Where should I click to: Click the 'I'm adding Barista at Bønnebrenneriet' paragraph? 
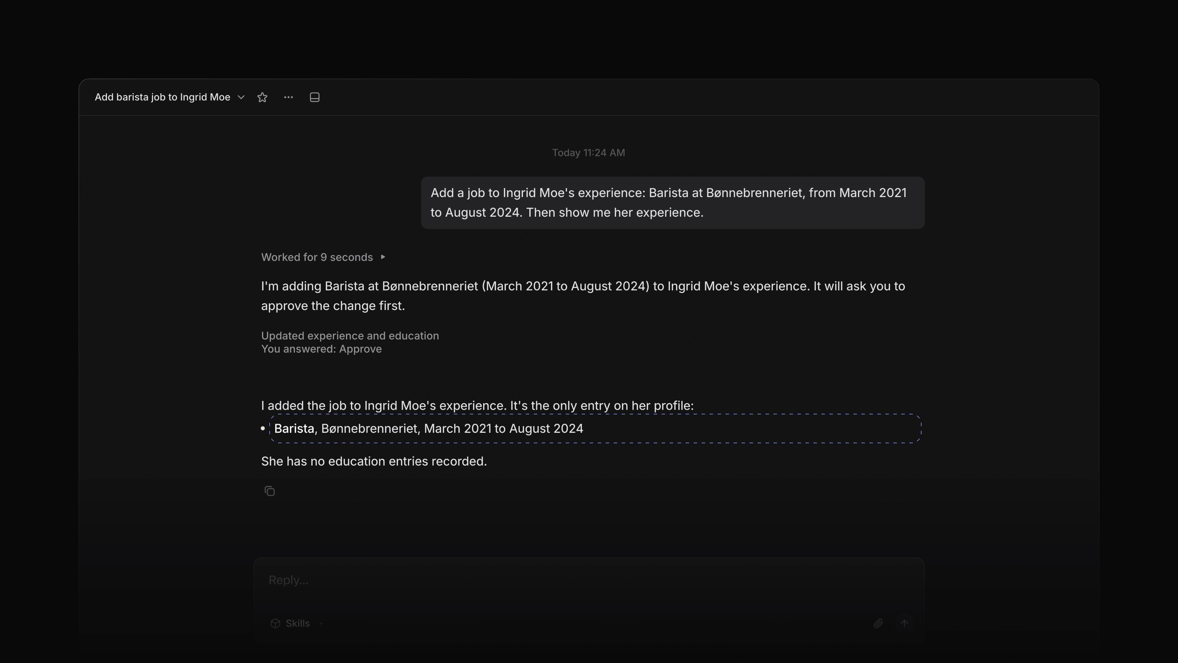click(x=583, y=296)
